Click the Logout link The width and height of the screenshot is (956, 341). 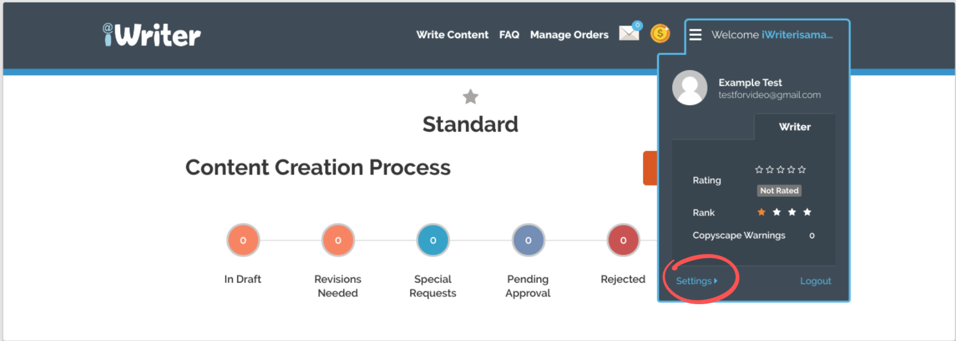[815, 281]
